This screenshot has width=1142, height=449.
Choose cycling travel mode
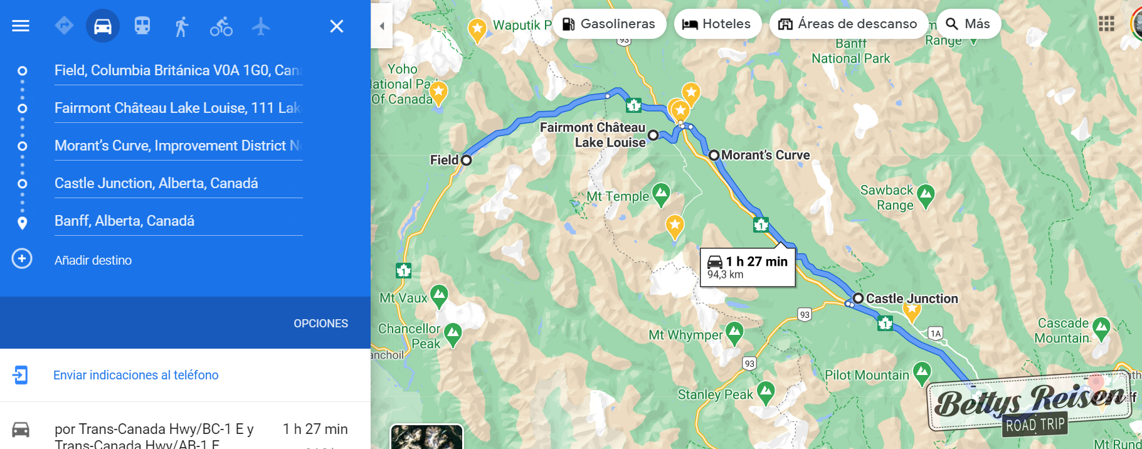[221, 26]
